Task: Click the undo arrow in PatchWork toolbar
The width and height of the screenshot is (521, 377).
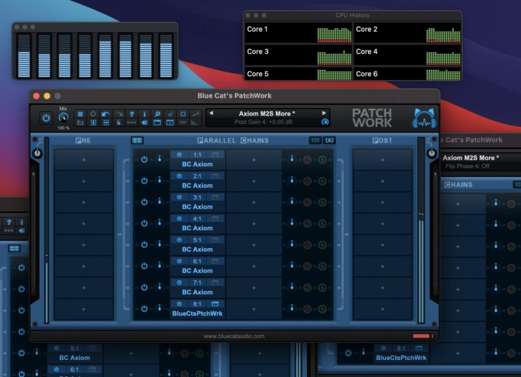Action: [x=106, y=114]
